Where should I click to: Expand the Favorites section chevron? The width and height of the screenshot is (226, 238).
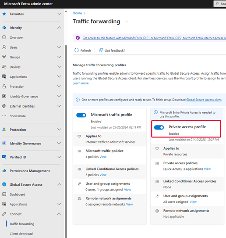59,14
